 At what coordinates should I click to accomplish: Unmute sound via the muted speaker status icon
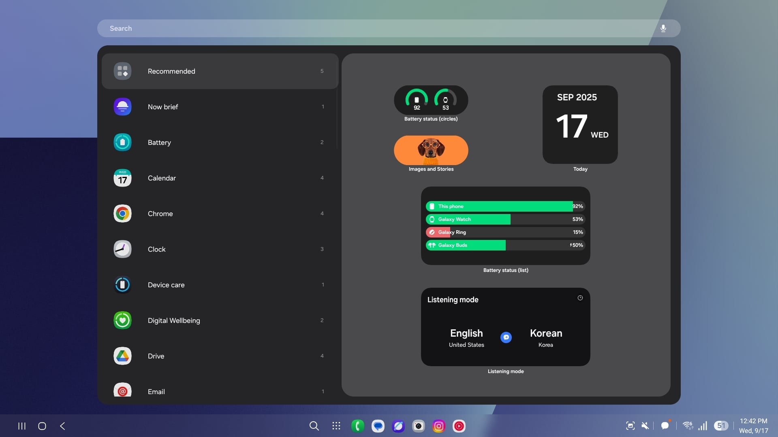pos(645,426)
